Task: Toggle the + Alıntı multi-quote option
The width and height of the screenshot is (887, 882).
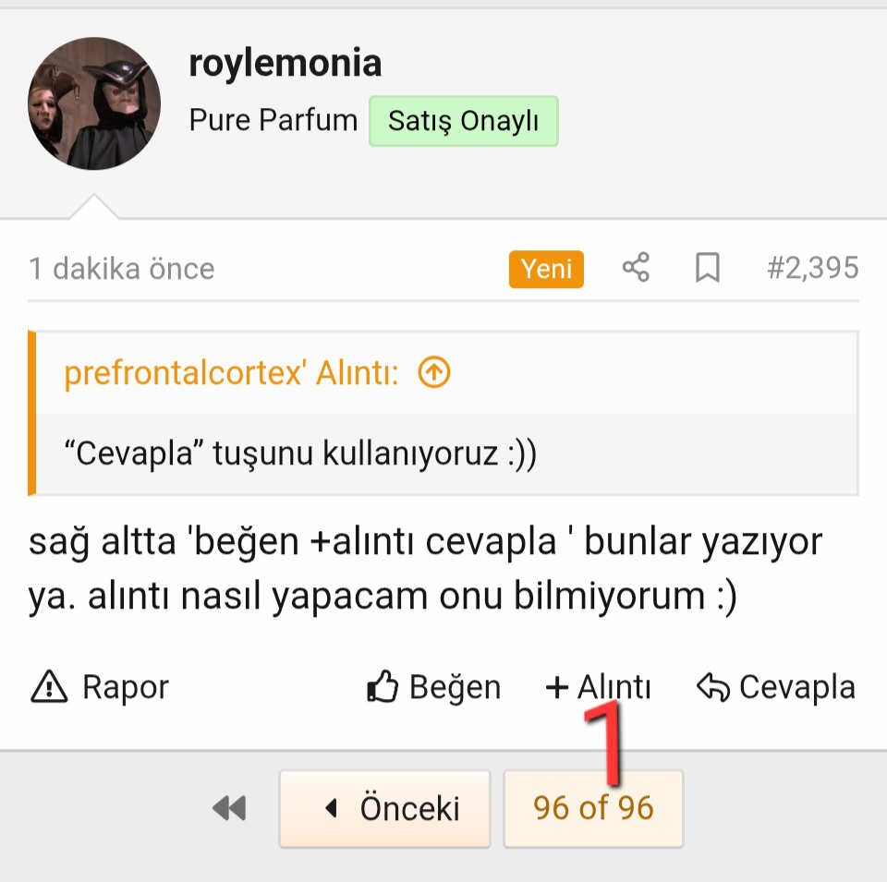Action: point(599,687)
